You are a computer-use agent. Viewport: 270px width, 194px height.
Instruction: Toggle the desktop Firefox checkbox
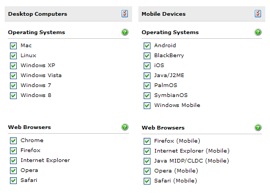[13, 150]
